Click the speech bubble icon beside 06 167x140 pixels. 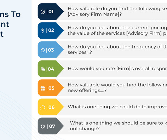(43, 107)
